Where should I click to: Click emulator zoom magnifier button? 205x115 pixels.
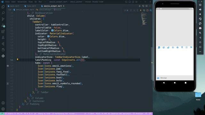pos(200,33)
